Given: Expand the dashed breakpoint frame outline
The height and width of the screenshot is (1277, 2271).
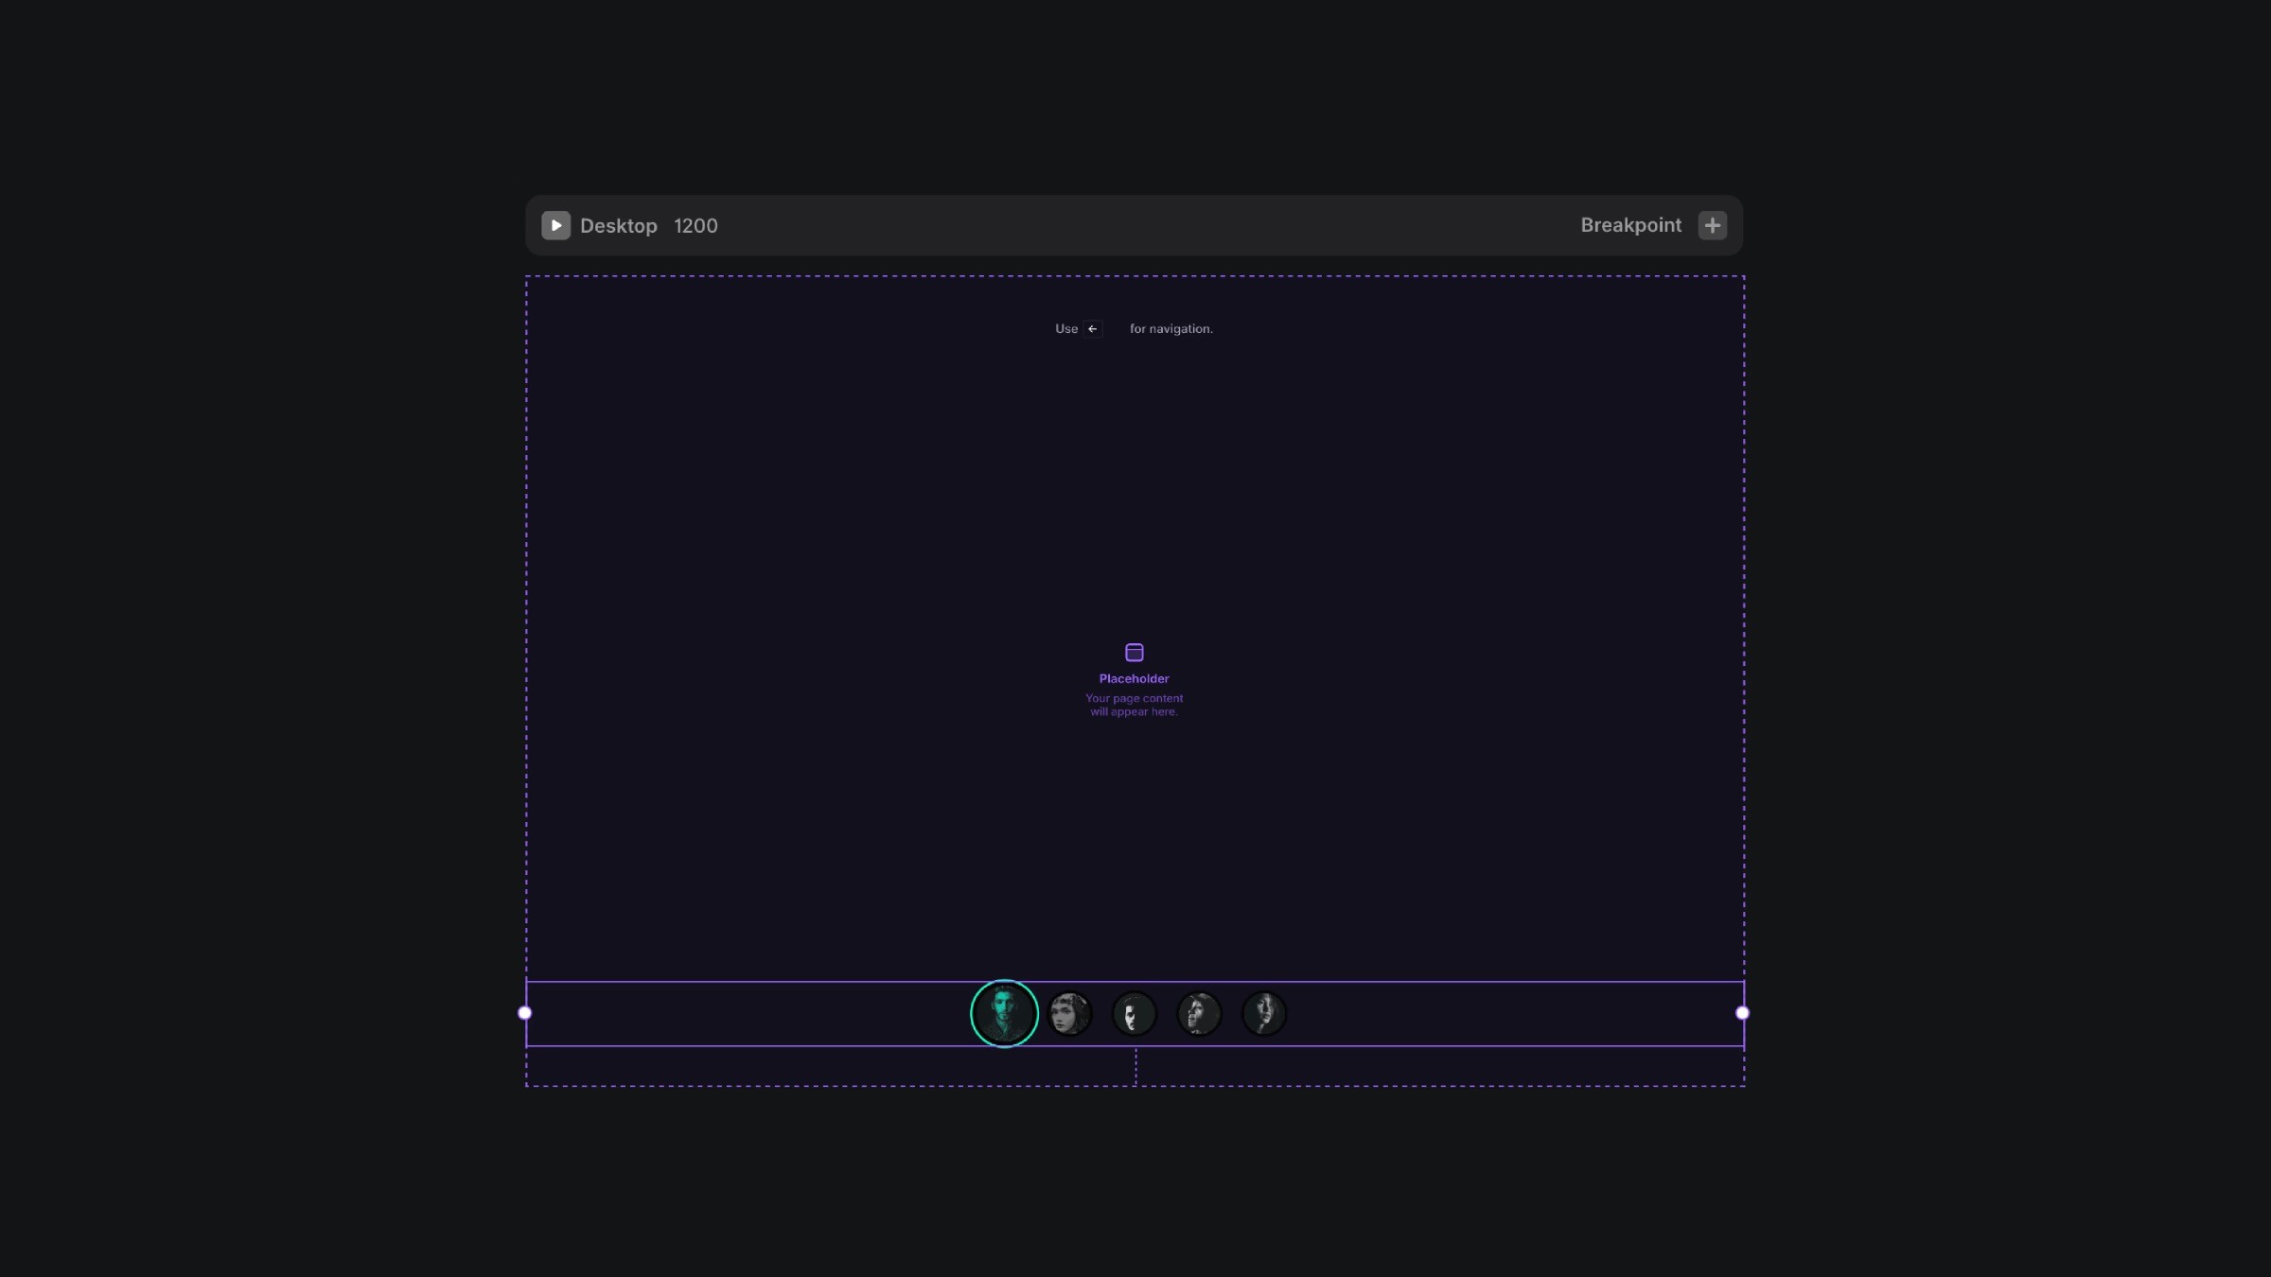Looking at the screenshot, I should pos(1135,276).
